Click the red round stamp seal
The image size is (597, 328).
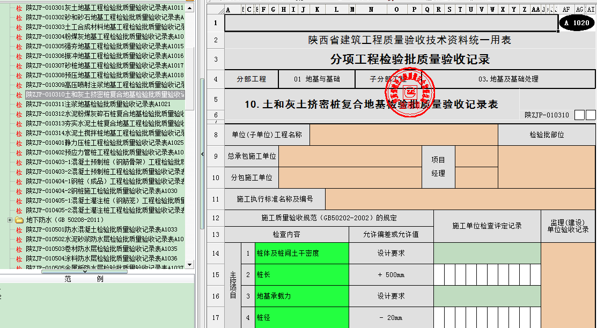pyautogui.click(x=410, y=92)
